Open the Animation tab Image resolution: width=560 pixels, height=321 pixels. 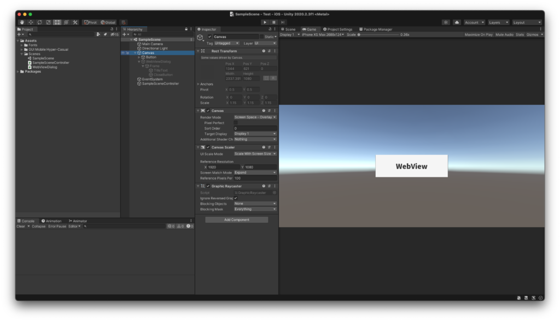pyautogui.click(x=51, y=221)
